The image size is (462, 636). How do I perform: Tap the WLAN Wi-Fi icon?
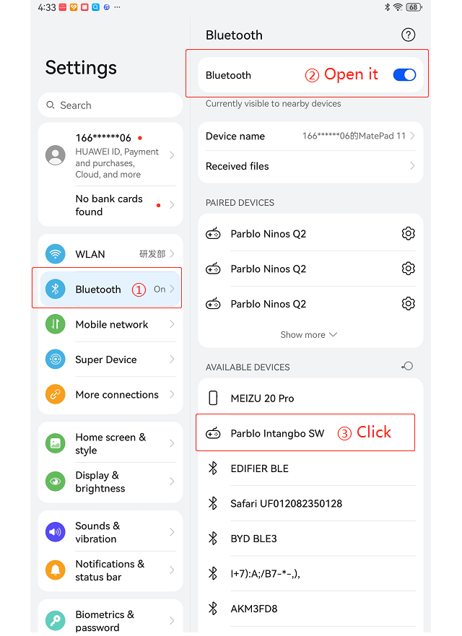click(56, 254)
